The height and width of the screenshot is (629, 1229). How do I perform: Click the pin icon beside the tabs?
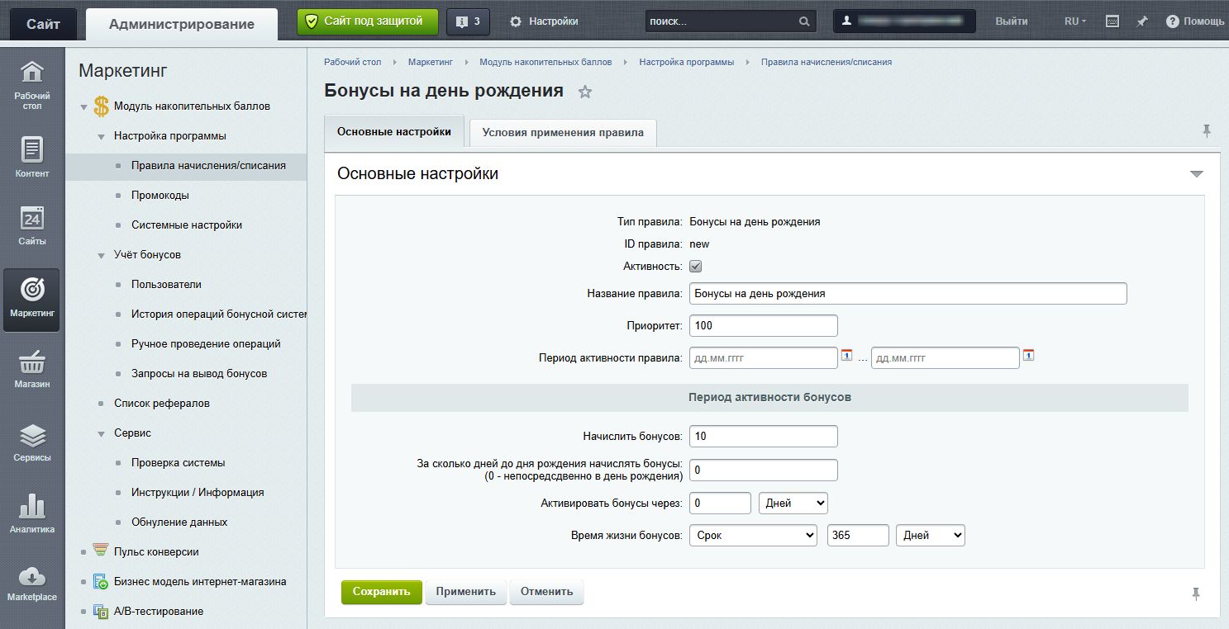pos(1207,130)
